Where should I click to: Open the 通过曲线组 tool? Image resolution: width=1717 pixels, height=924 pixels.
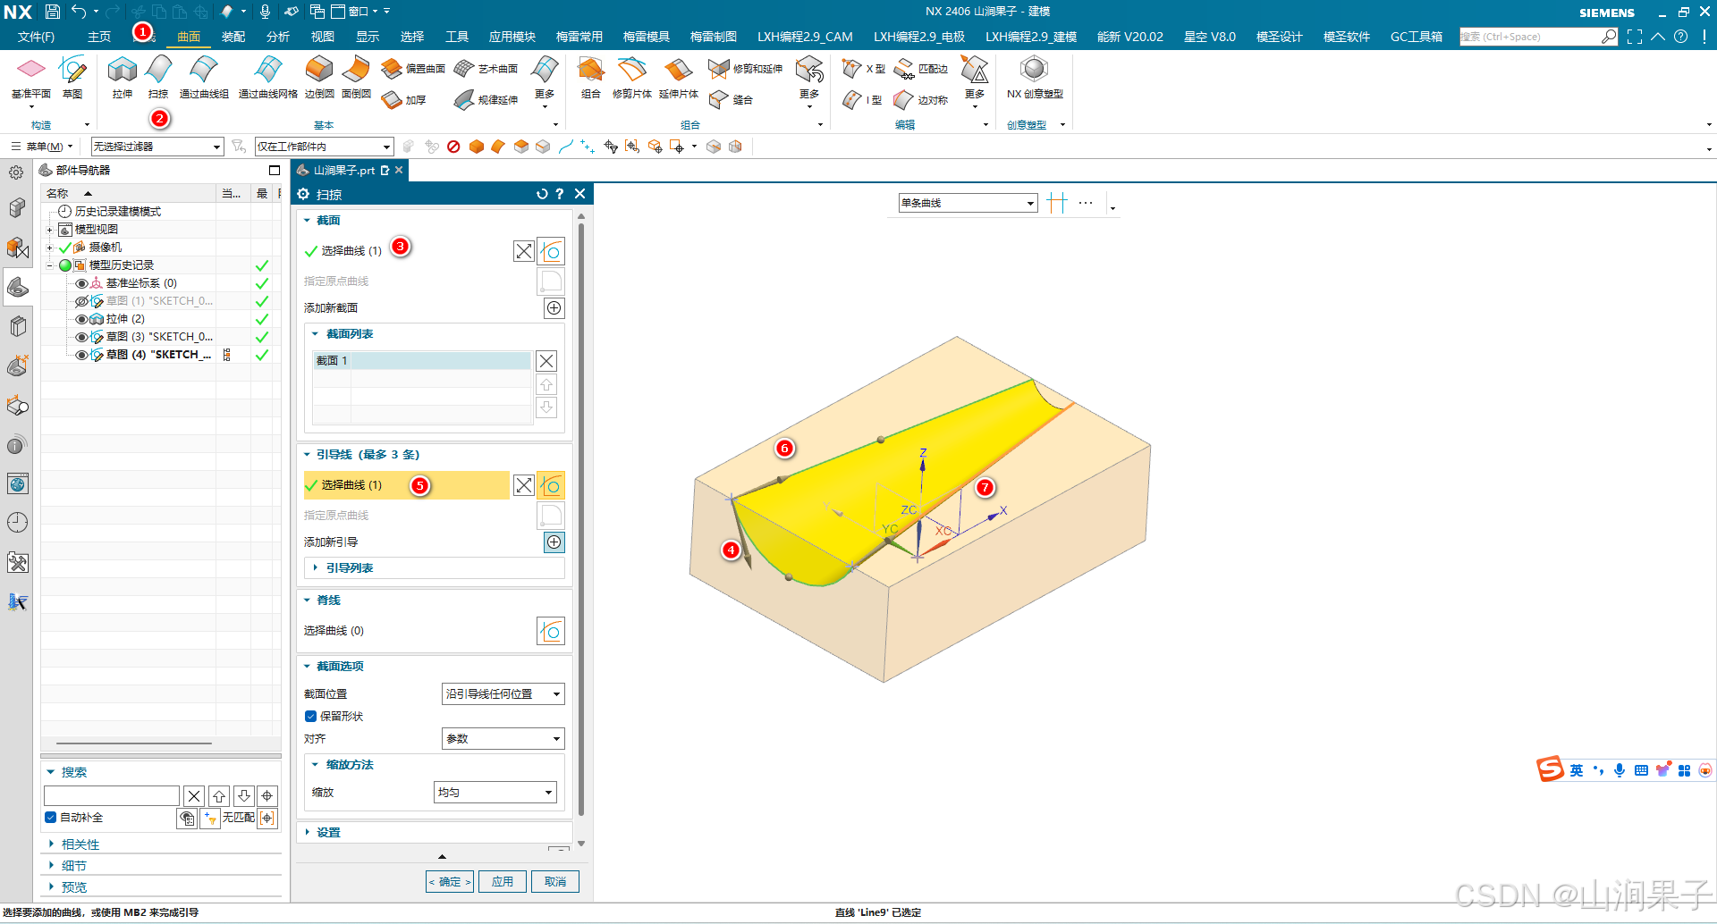(204, 76)
